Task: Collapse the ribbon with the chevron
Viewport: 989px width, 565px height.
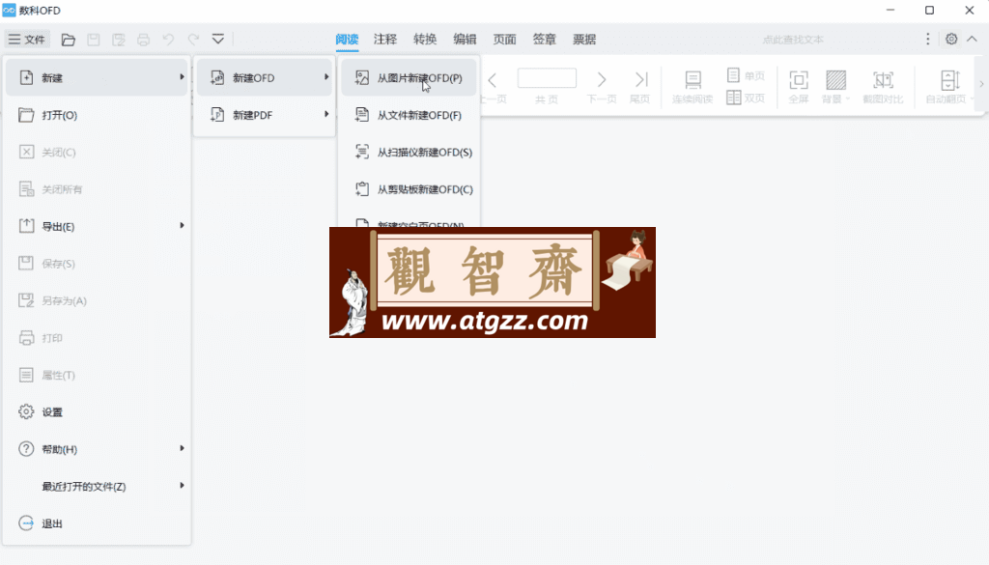Action: [x=972, y=39]
